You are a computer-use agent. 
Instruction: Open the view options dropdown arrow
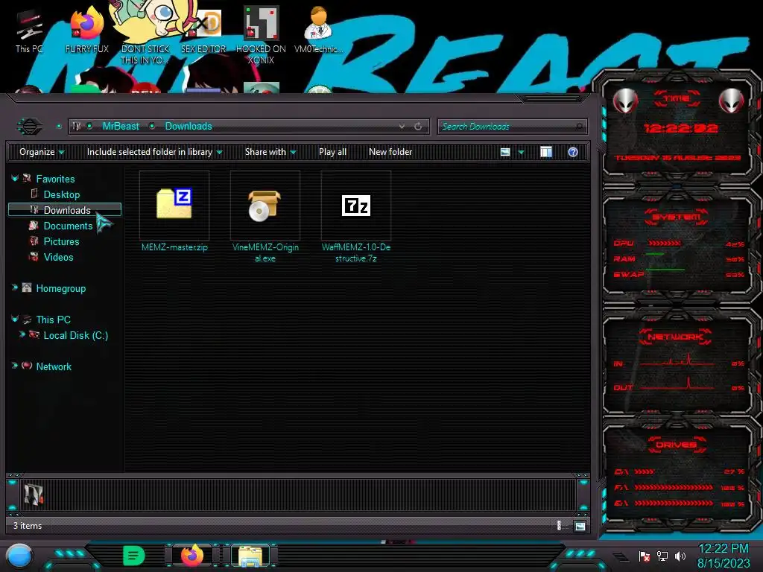click(x=521, y=152)
